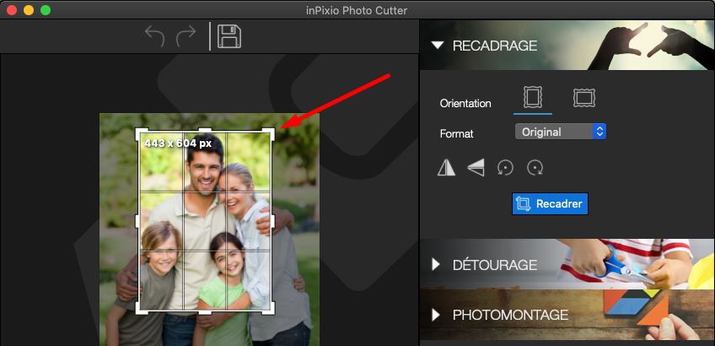Click the right-edge middle crop handle
Screen dimensions: 715x346
[x=272, y=221]
